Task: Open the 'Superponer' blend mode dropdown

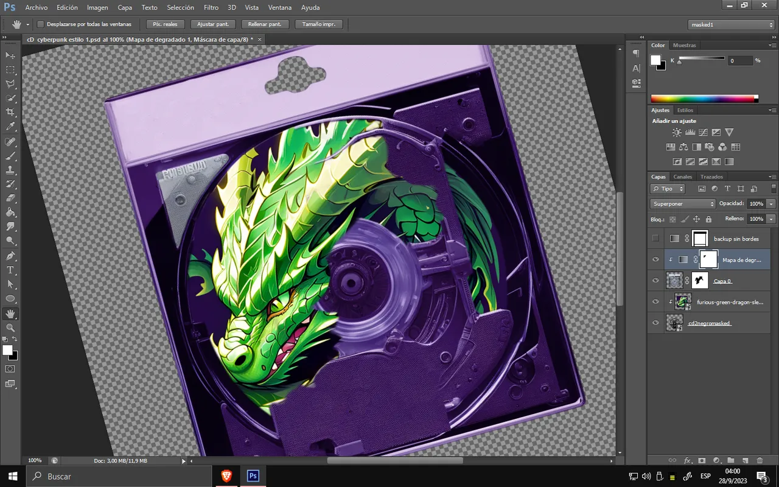Action: pyautogui.click(x=683, y=204)
